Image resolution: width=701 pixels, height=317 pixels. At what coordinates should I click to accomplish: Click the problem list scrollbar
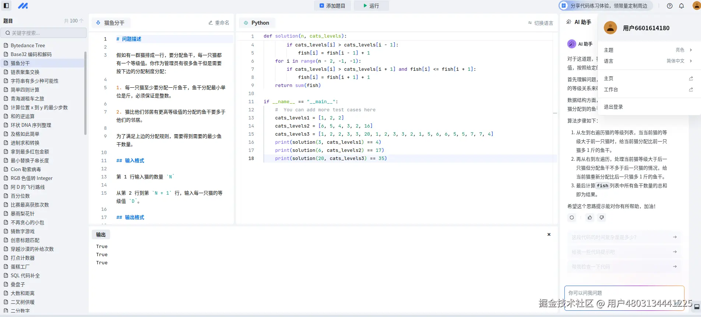tap(85, 93)
